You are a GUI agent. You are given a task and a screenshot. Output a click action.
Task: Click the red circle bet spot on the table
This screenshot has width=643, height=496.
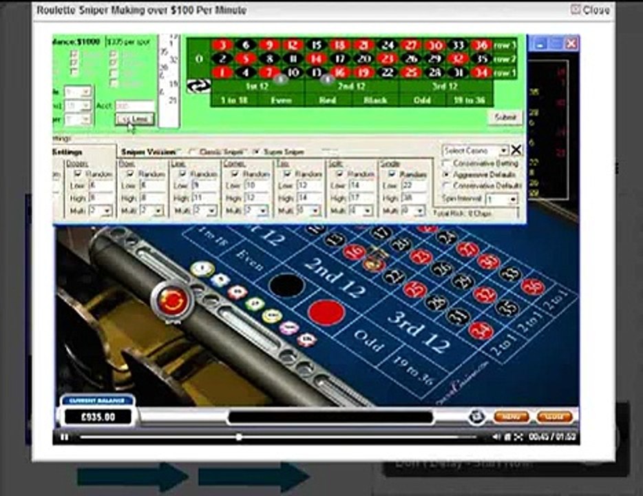click(x=326, y=313)
